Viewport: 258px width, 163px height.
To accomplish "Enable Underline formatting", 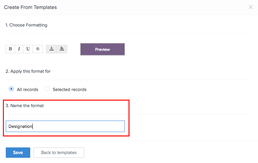I will 28,49.
